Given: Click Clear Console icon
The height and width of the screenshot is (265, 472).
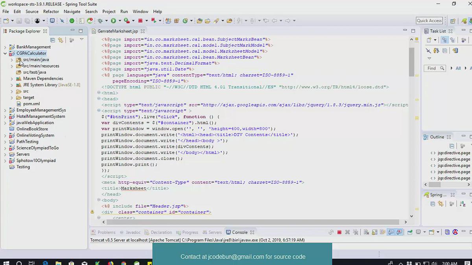Looking at the screenshot, I should click(x=366, y=232).
